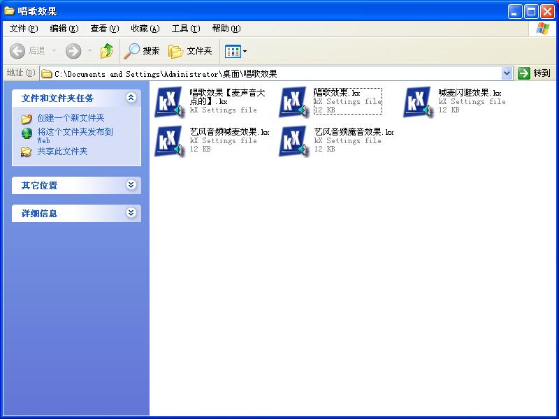Viewport: 559px width, 419px height.
Task: Expand the address bar dropdown arrow
Action: click(x=507, y=73)
